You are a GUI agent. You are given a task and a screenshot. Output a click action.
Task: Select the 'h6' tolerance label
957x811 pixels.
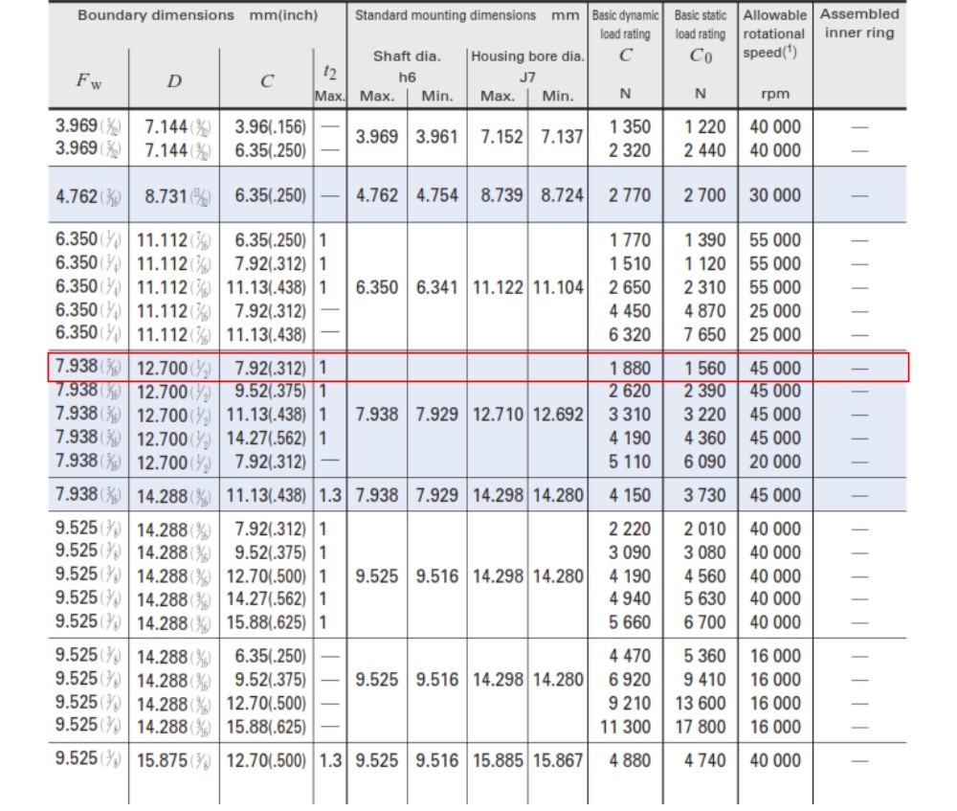coord(407,77)
